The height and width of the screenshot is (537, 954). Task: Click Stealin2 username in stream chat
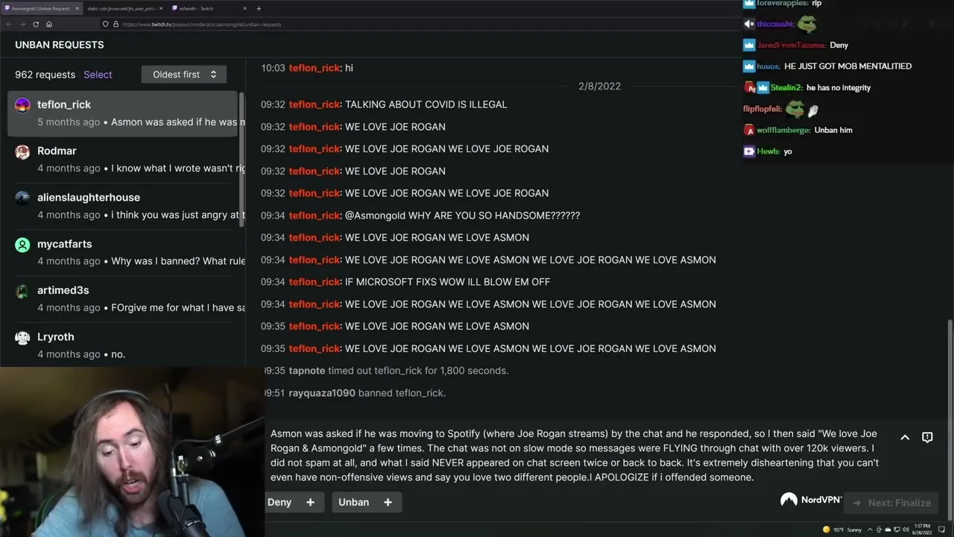[786, 88]
